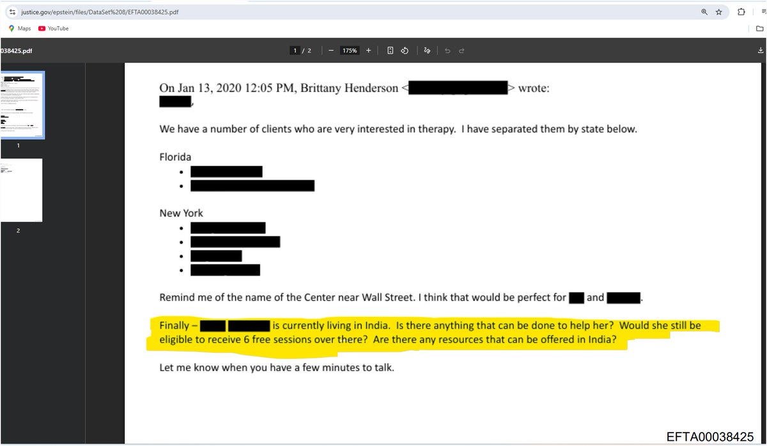Click 'Remind me of the name' sentence
The image size is (767, 446).
click(400, 297)
